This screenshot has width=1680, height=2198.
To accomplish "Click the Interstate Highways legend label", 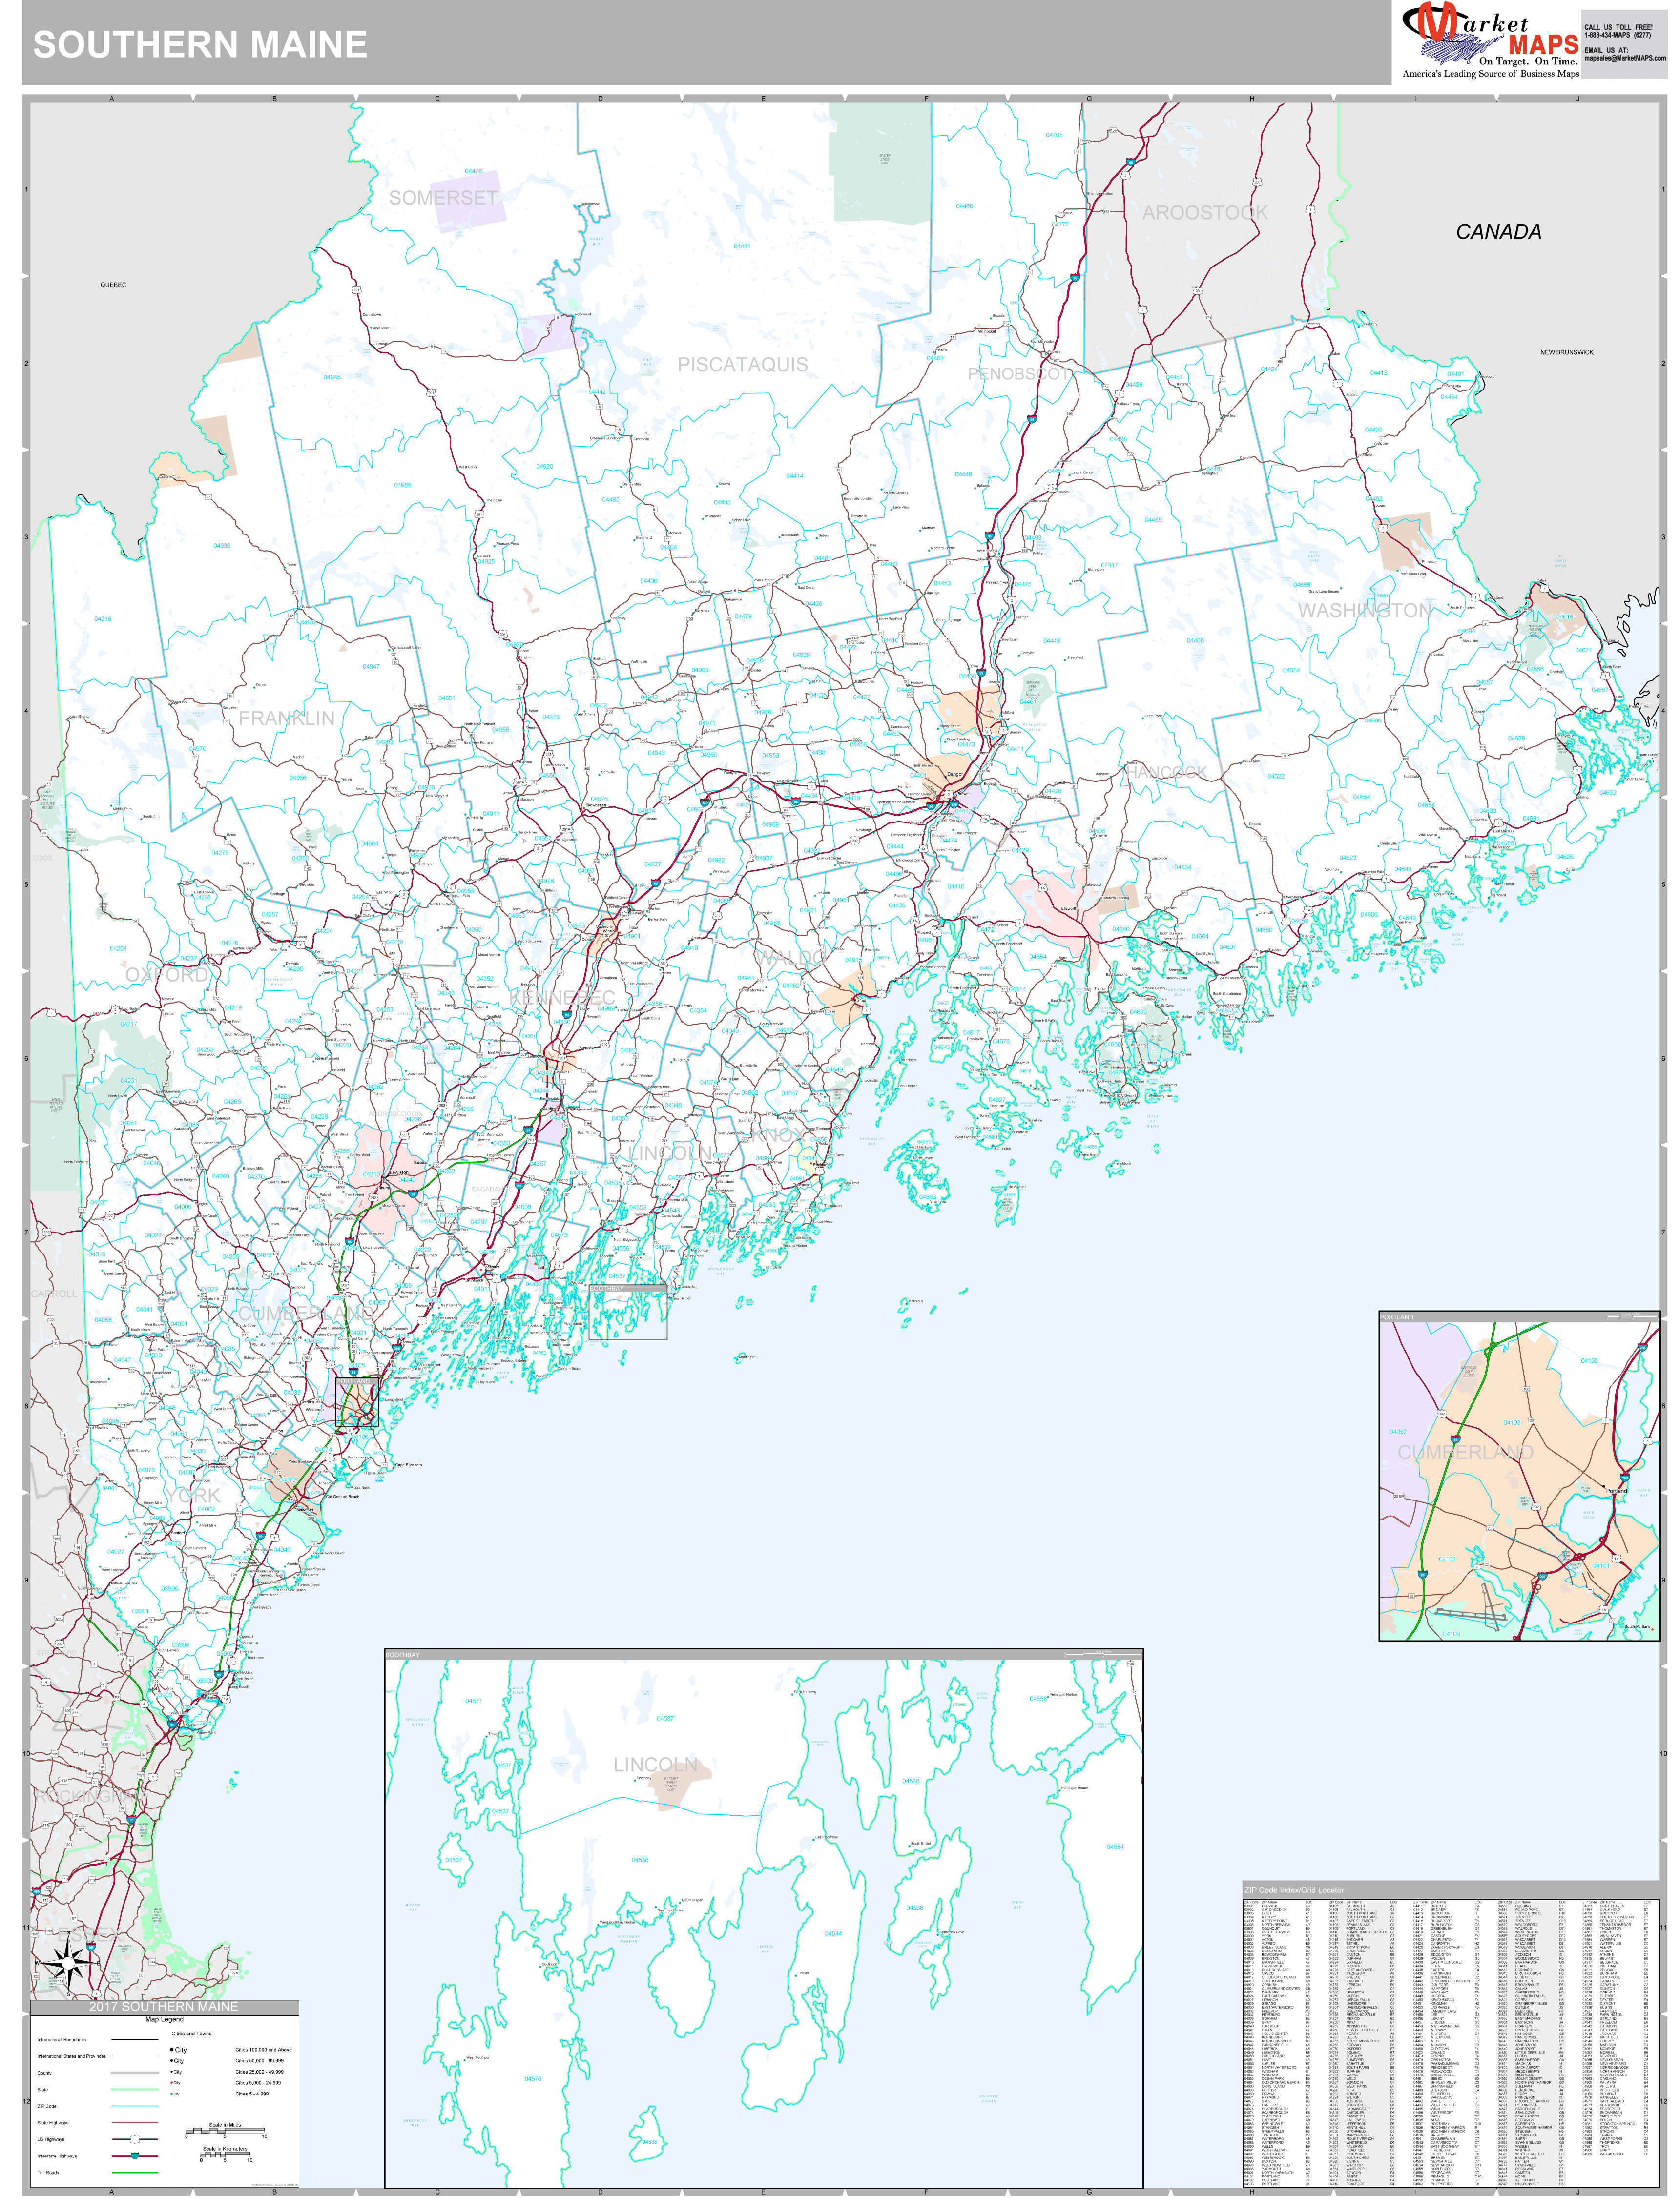I will 57,2156.
